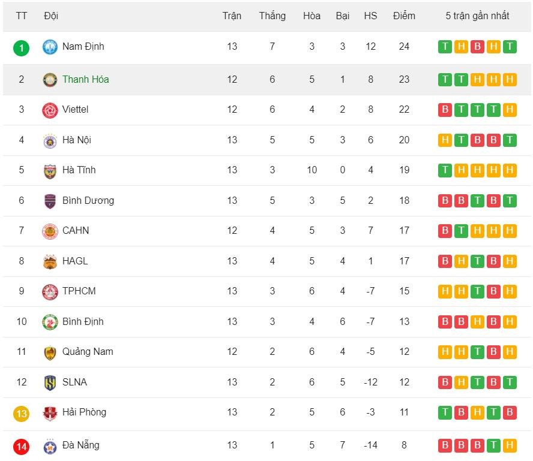The width and height of the screenshot is (533, 461).
Task: Select the TPHCM team name
Action: pos(79,291)
